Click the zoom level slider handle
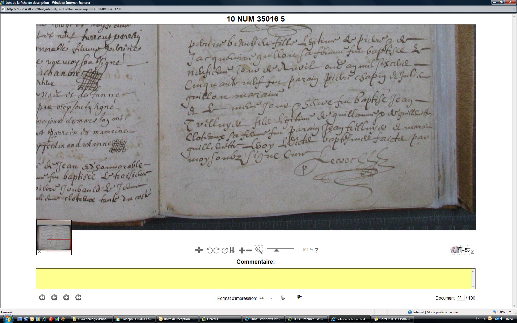Viewport: 517px width, 323px height. coord(276,250)
